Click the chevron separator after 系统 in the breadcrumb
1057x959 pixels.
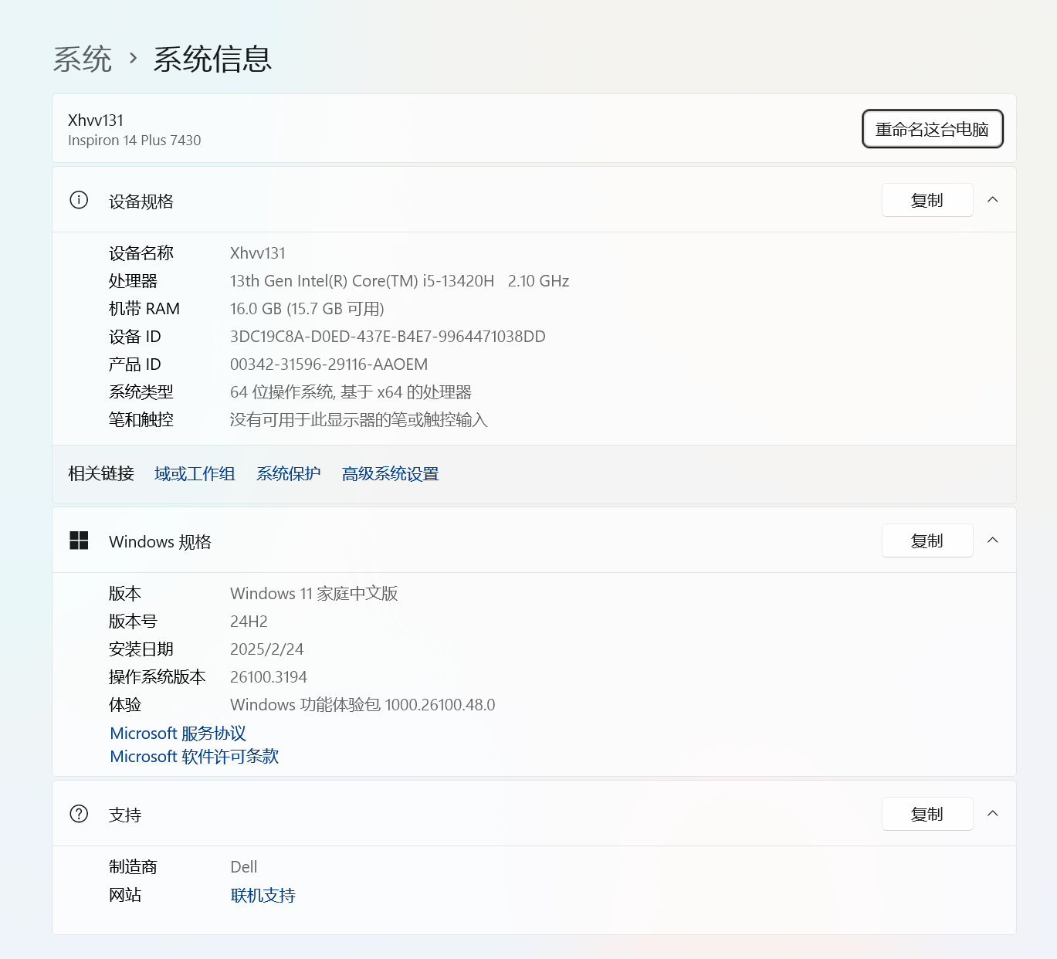click(133, 58)
